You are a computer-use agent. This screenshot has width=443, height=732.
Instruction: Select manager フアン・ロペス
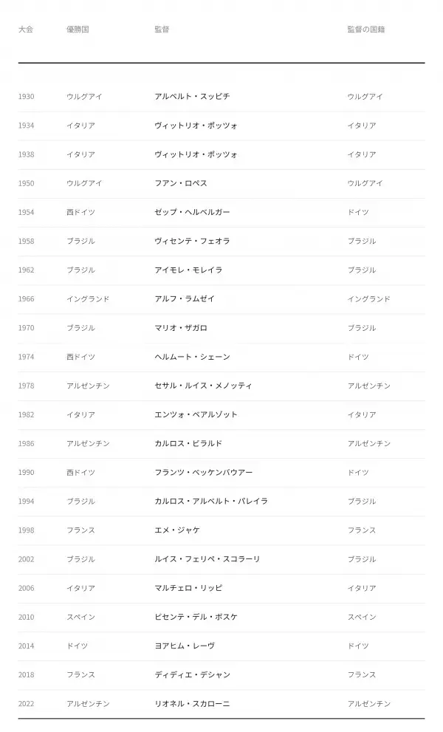(x=181, y=183)
